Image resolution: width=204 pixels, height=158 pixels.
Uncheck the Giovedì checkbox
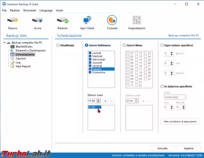coord(90,63)
